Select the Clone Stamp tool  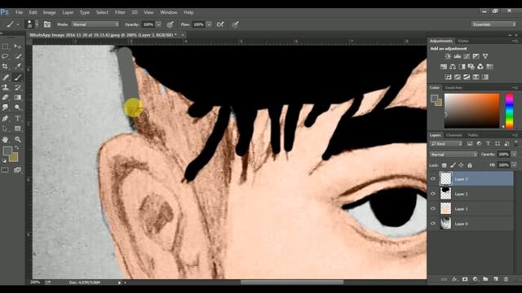click(5, 87)
